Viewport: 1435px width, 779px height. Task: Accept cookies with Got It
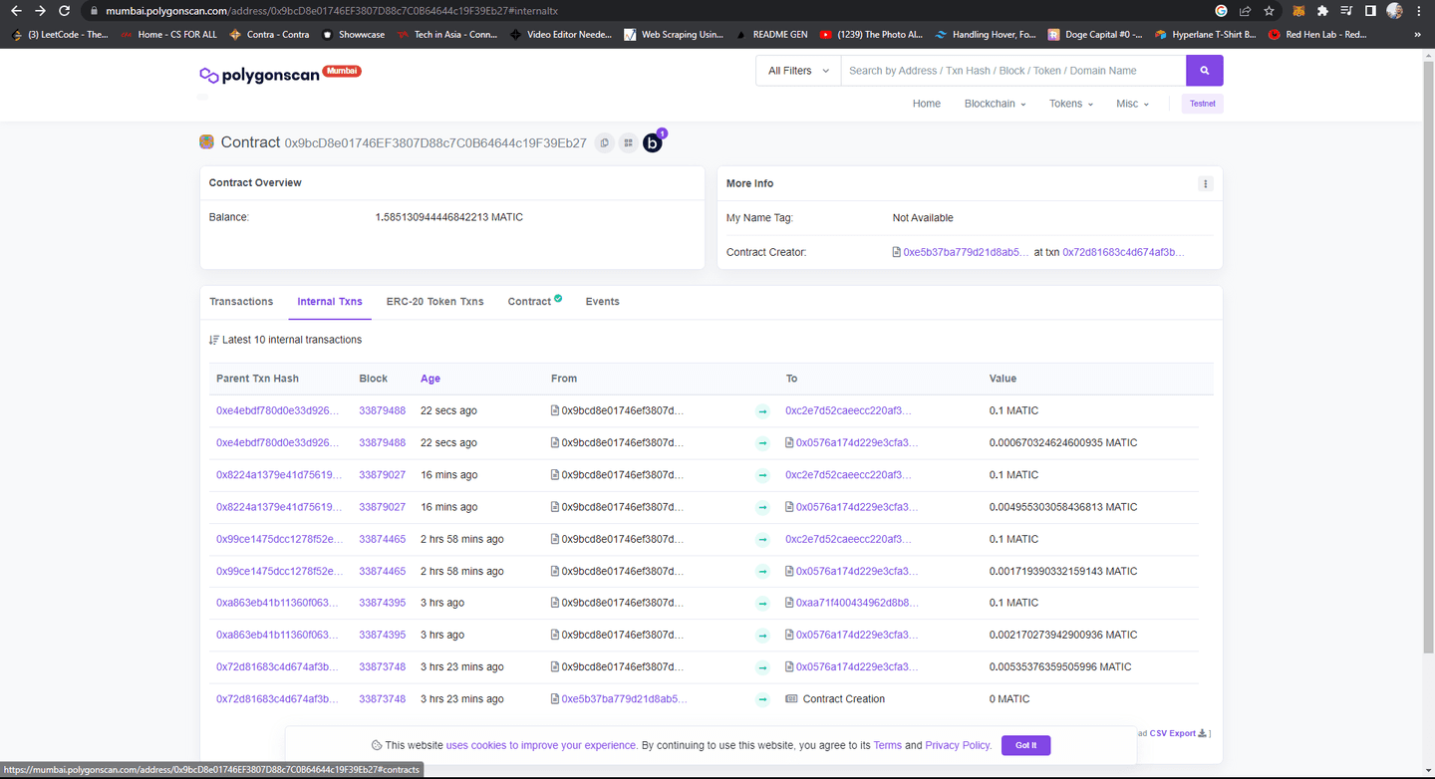[1026, 745]
